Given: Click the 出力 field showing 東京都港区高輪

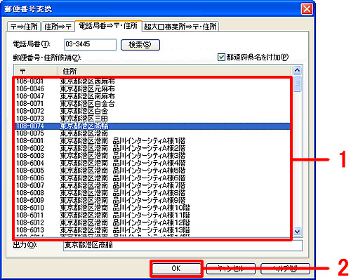Looking at the screenshot, I should point(183,246).
